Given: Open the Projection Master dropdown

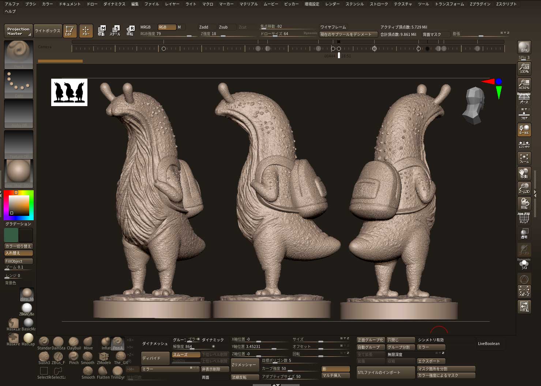Looking at the screenshot, I should point(18,31).
